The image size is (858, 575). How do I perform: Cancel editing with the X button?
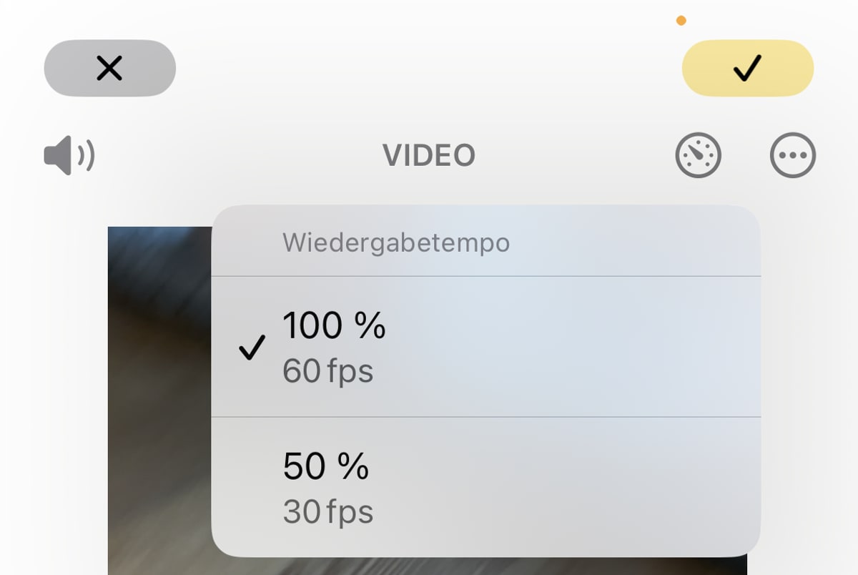click(109, 67)
